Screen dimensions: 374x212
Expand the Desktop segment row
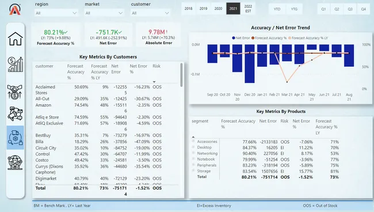(x=193, y=147)
